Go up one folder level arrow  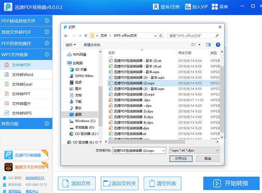tap(86, 36)
